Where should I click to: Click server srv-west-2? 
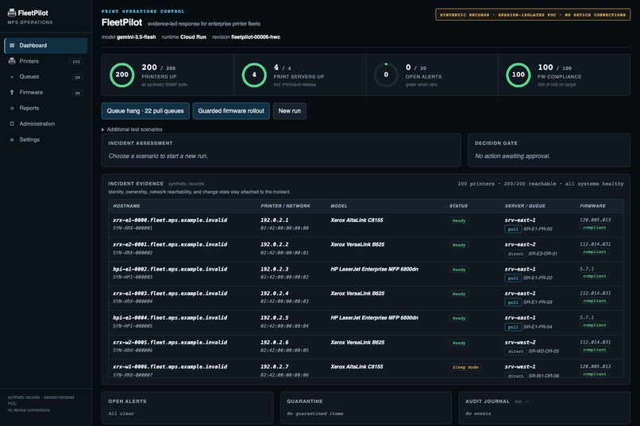[x=520, y=343]
